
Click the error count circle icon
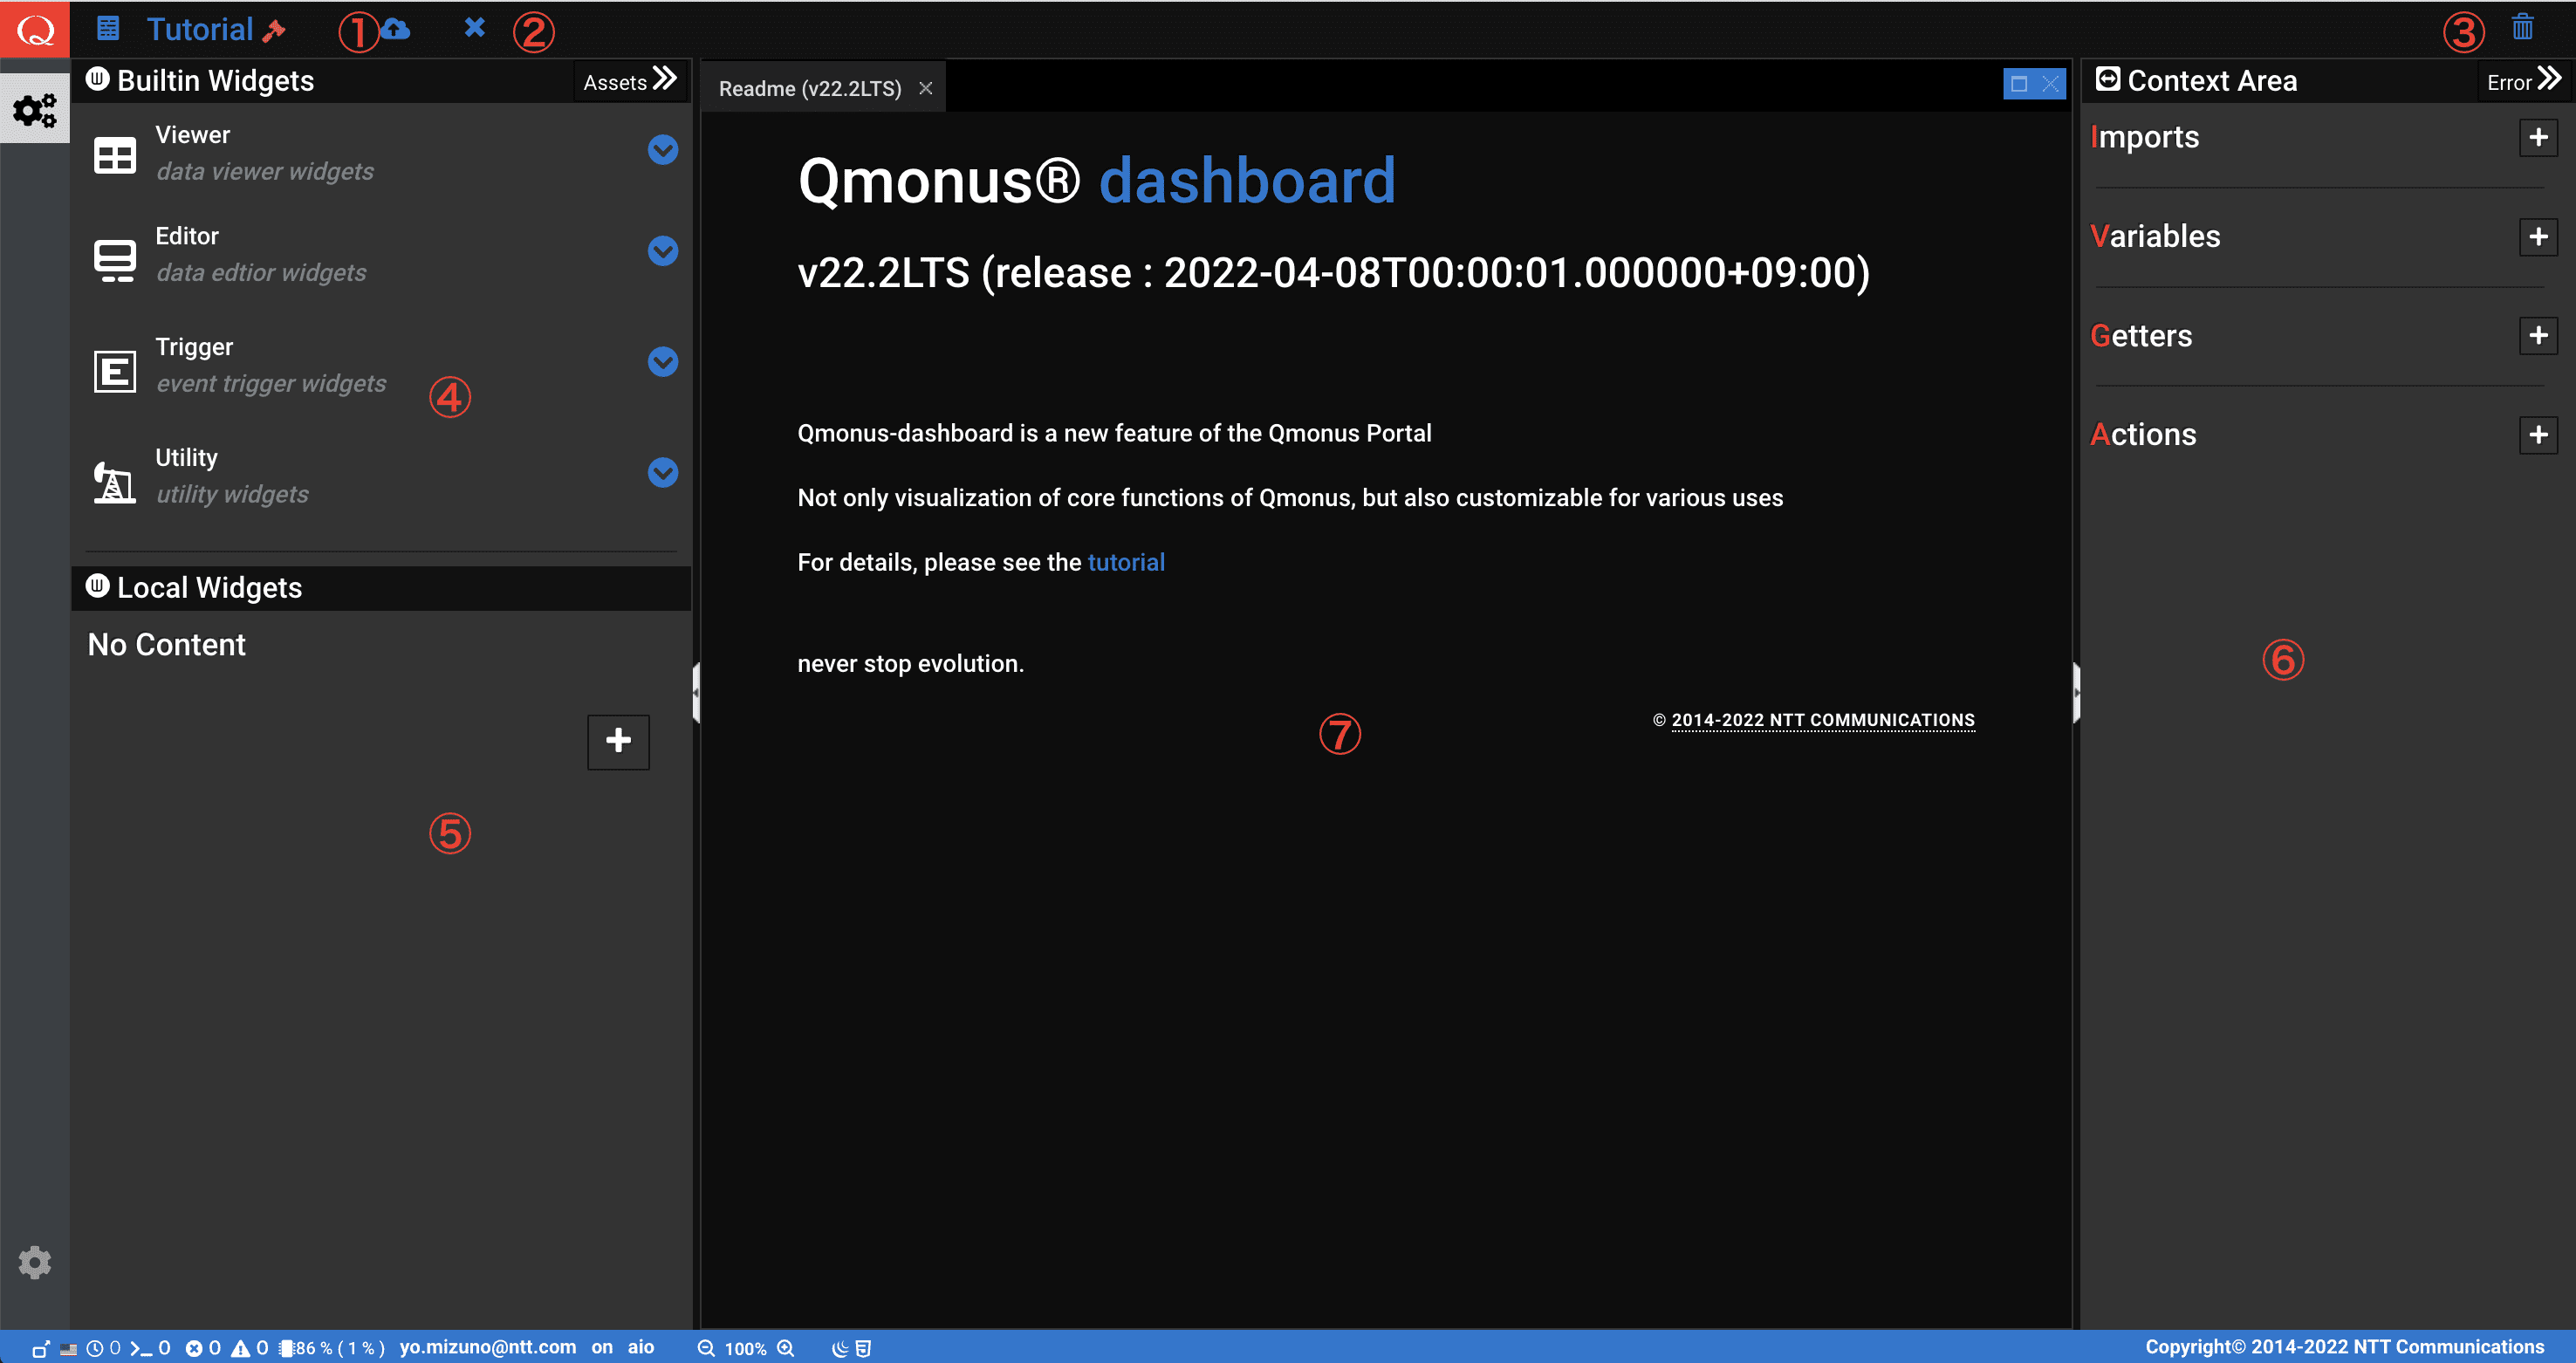pos(194,1349)
